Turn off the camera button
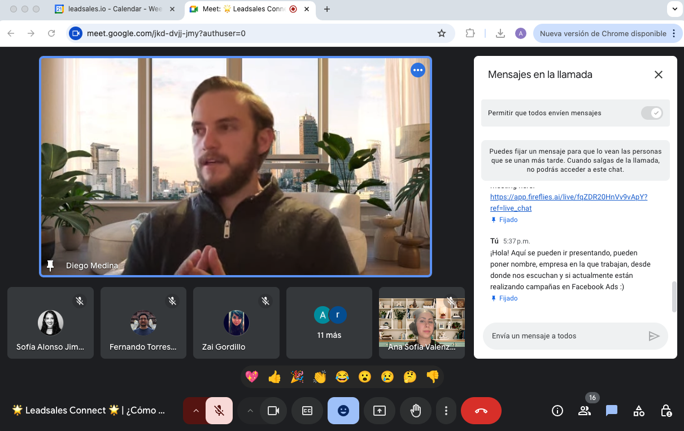This screenshot has height=431, width=684. tap(273, 411)
